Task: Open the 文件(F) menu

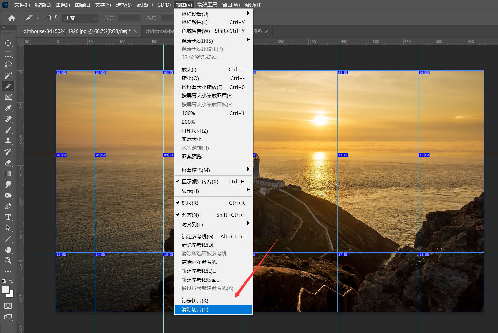Action: pyautogui.click(x=22, y=5)
